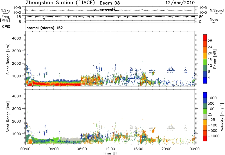This screenshot has width=225, height=155.
Task: Click the CPID label
Action: (6, 27)
